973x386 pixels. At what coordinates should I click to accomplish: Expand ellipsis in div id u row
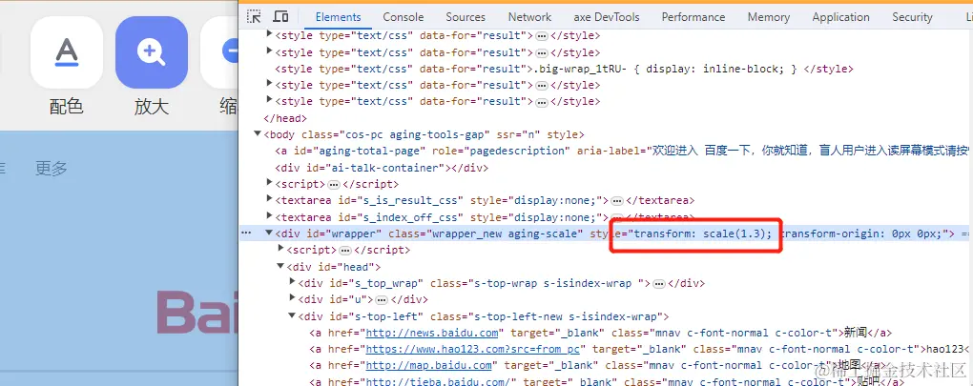point(382,300)
